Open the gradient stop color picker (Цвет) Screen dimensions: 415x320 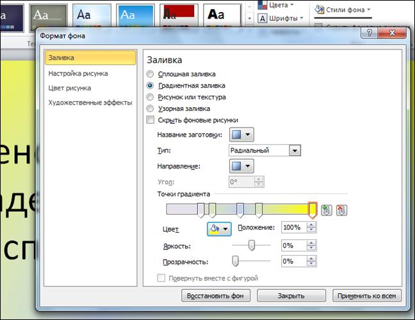tap(218, 228)
